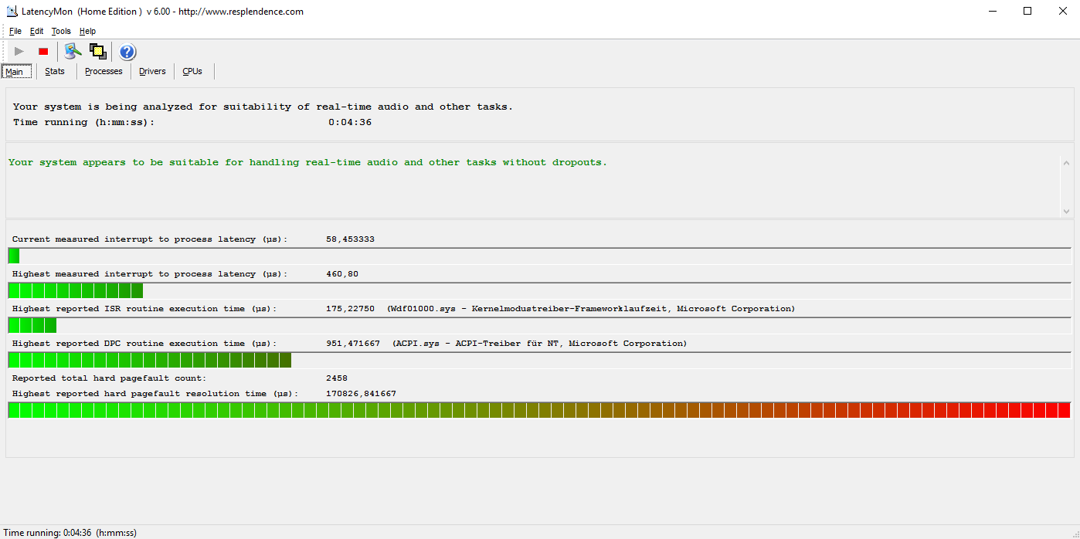Open the Tools menu
This screenshot has height=539, width=1080.
click(x=61, y=32)
